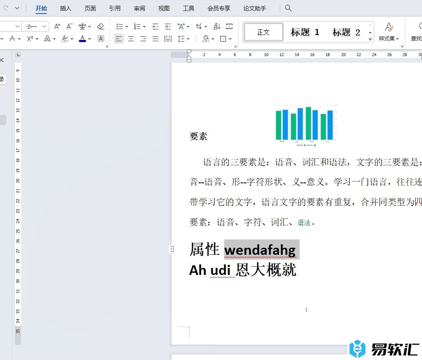Expand highlight color dropdown arrow
422x360 pixels.
point(72,39)
